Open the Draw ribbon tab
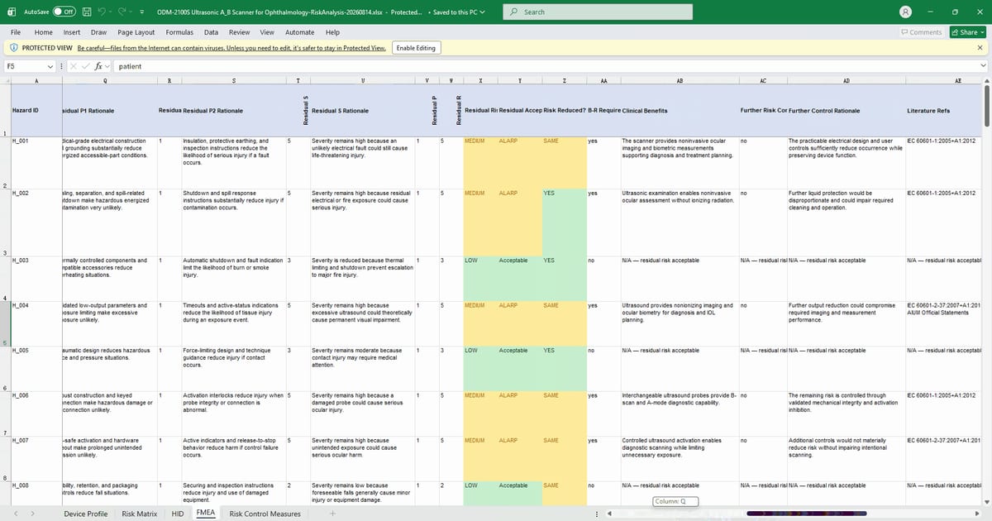This screenshot has width=992, height=521. 98,32
